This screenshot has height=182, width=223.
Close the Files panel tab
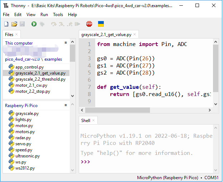(16, 34)
